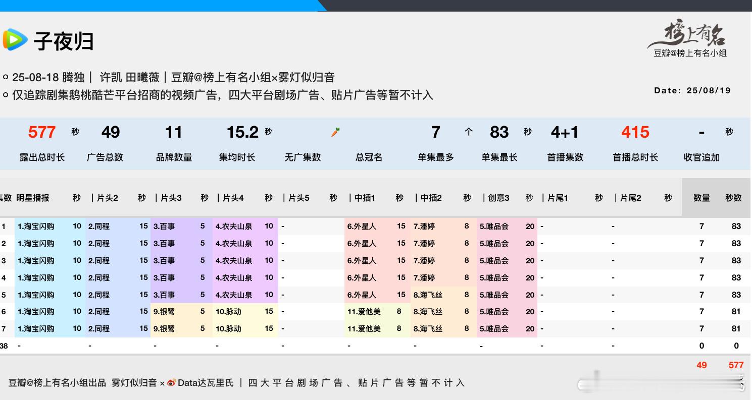This screenshot has height=400, width=752.
Task: Click 4.农夫山泉 in the episode 4 row
Action: pyautogui.click(x=234, y=278)
